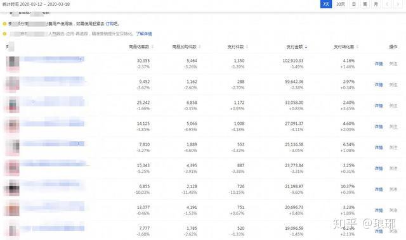Click the 支付金额 column header
406x240 pixels.
pyautogui.click(x=294, y=47)
